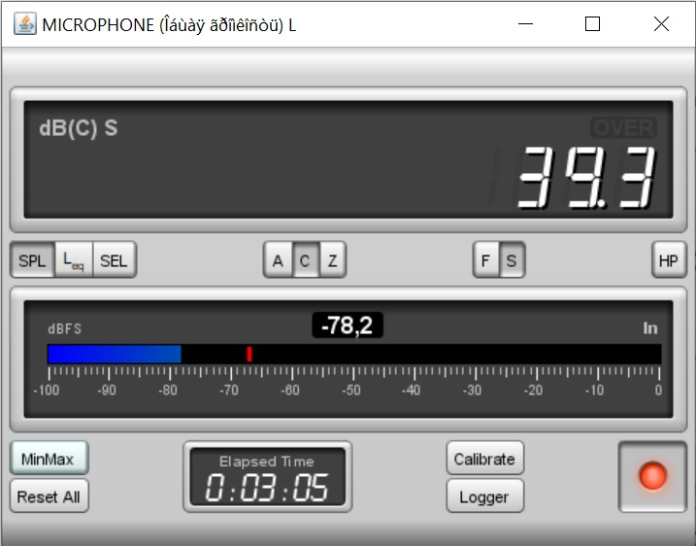
Task: Click the 39.3 SPL readout display
Action: tap(583, 178)
